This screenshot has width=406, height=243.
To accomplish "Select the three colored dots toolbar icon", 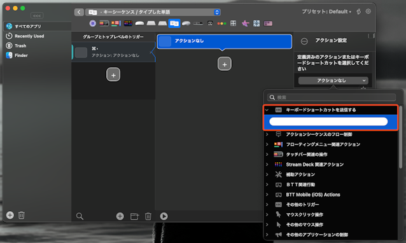I will (x=221, y=24).
